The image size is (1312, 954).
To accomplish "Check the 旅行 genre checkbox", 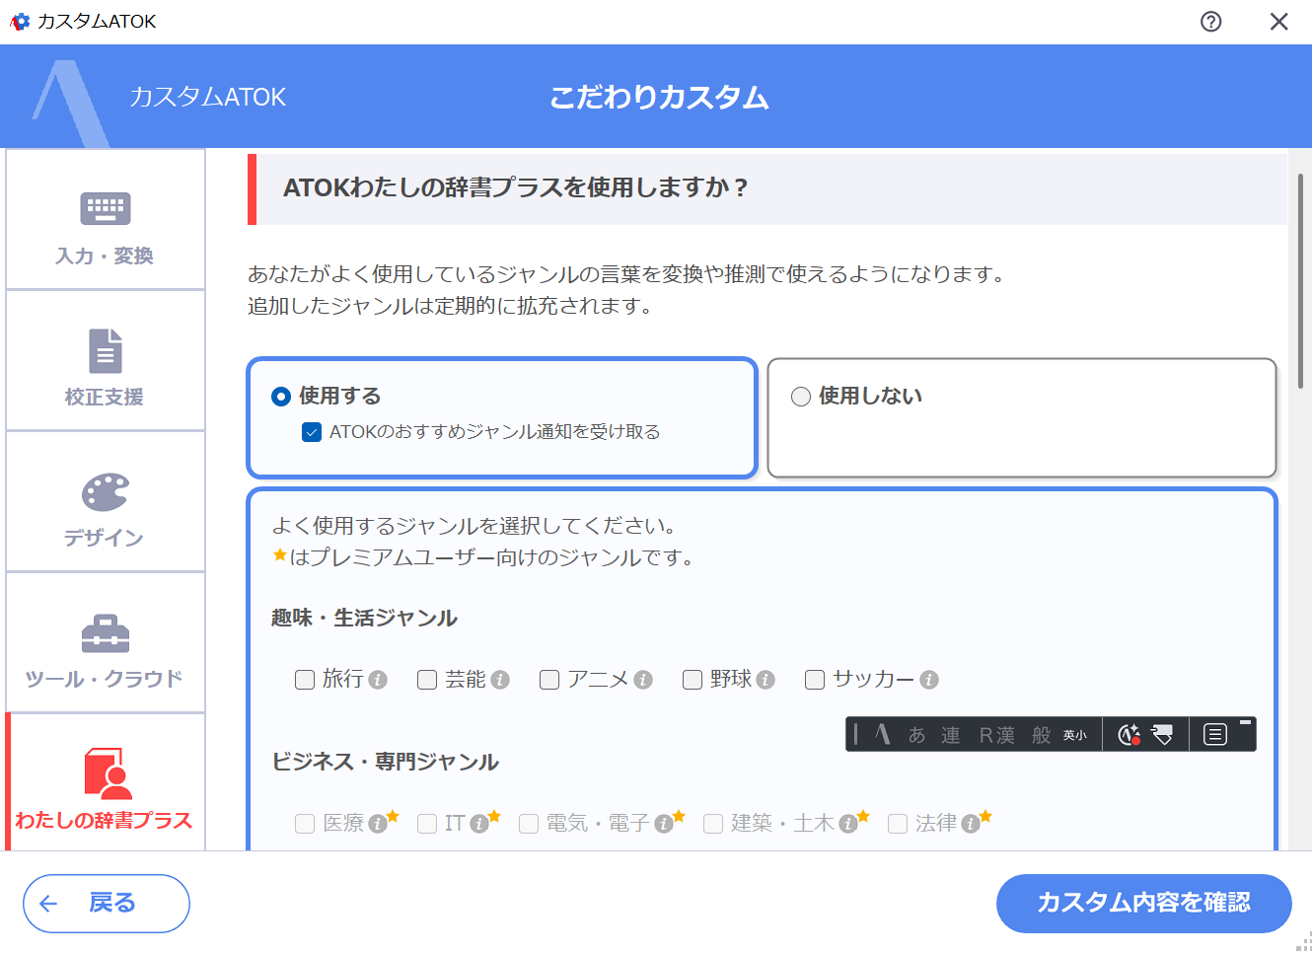I will (305, 680).
